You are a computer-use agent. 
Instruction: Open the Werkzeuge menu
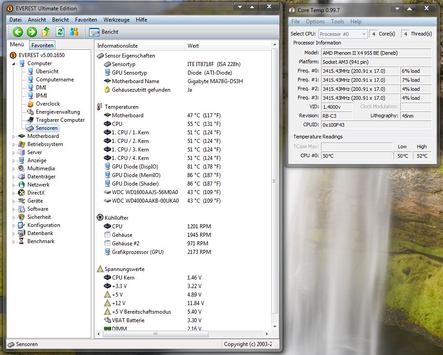[x=116, y=19]
